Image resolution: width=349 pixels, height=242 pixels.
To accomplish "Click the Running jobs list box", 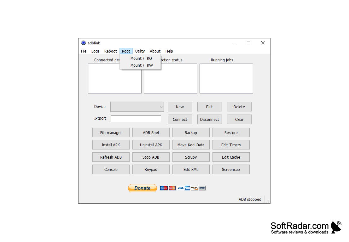I will pyautogui.click(x=226, y=78).
